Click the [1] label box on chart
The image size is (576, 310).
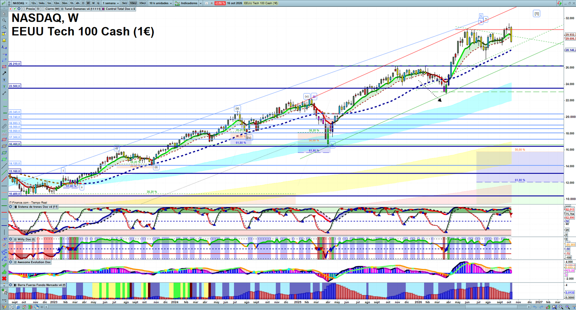click(536, 14)
